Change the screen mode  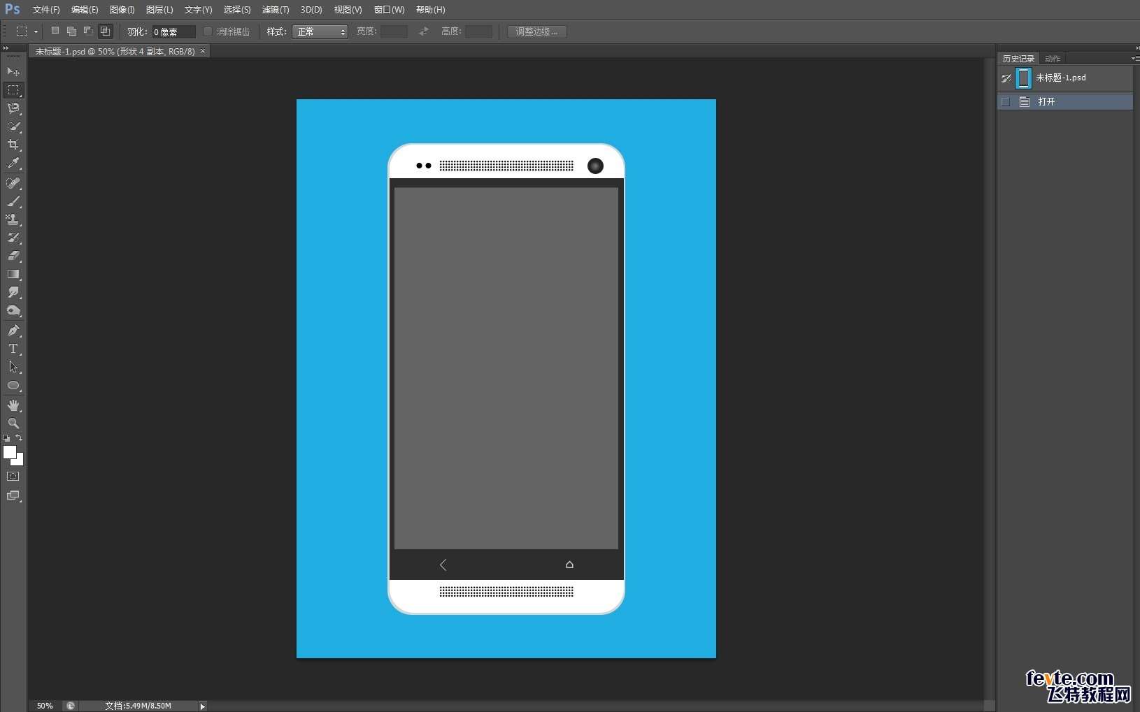click(x=13, y=496)
